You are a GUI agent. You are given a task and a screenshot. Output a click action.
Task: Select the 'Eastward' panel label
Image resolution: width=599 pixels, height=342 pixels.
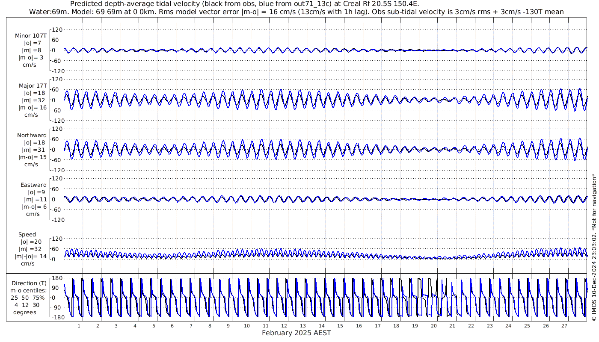(34, 185)
